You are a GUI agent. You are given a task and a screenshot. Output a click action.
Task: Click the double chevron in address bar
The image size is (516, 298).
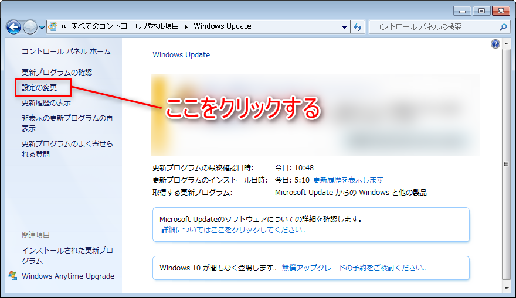[x=63, y=26]
